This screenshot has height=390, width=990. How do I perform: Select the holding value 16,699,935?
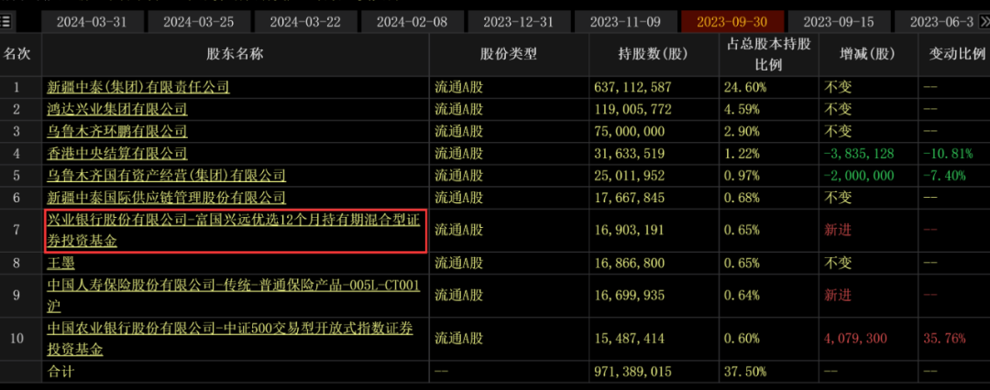630,296
